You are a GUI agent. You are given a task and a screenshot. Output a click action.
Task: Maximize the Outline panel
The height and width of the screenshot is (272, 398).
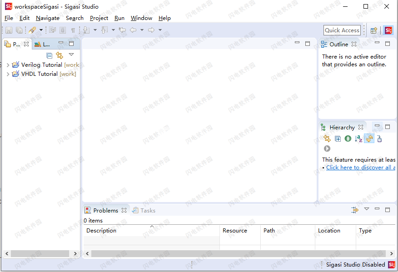[x=388, y=44]
